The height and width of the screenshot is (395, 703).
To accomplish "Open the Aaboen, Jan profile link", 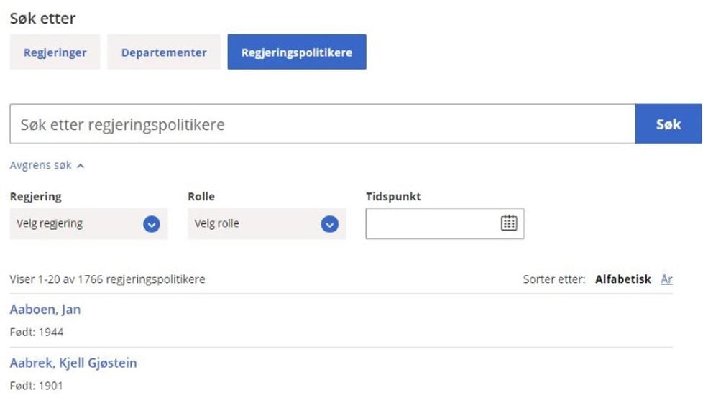I will point(45,310).
